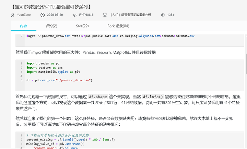The image size is (247, 149).
Task: Open the 精灵宝可梦数据集分析 competition link
Action: pyautogui.click(x=131, y=15)
